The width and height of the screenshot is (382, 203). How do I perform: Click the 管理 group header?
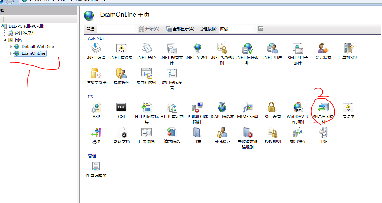[92, 156]
